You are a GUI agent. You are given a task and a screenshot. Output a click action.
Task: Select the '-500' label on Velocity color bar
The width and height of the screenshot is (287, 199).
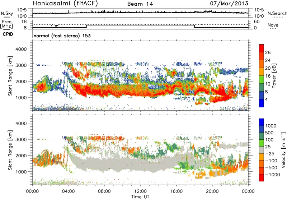[x=271, y=167]
